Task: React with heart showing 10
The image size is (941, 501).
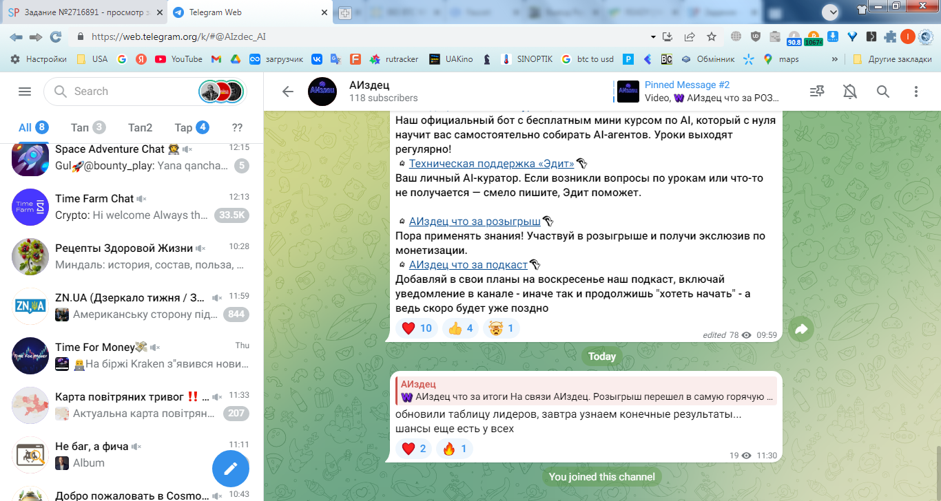Action: coord(416,328)
